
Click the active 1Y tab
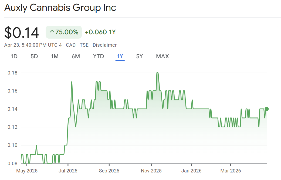click(x=120, y=56)
